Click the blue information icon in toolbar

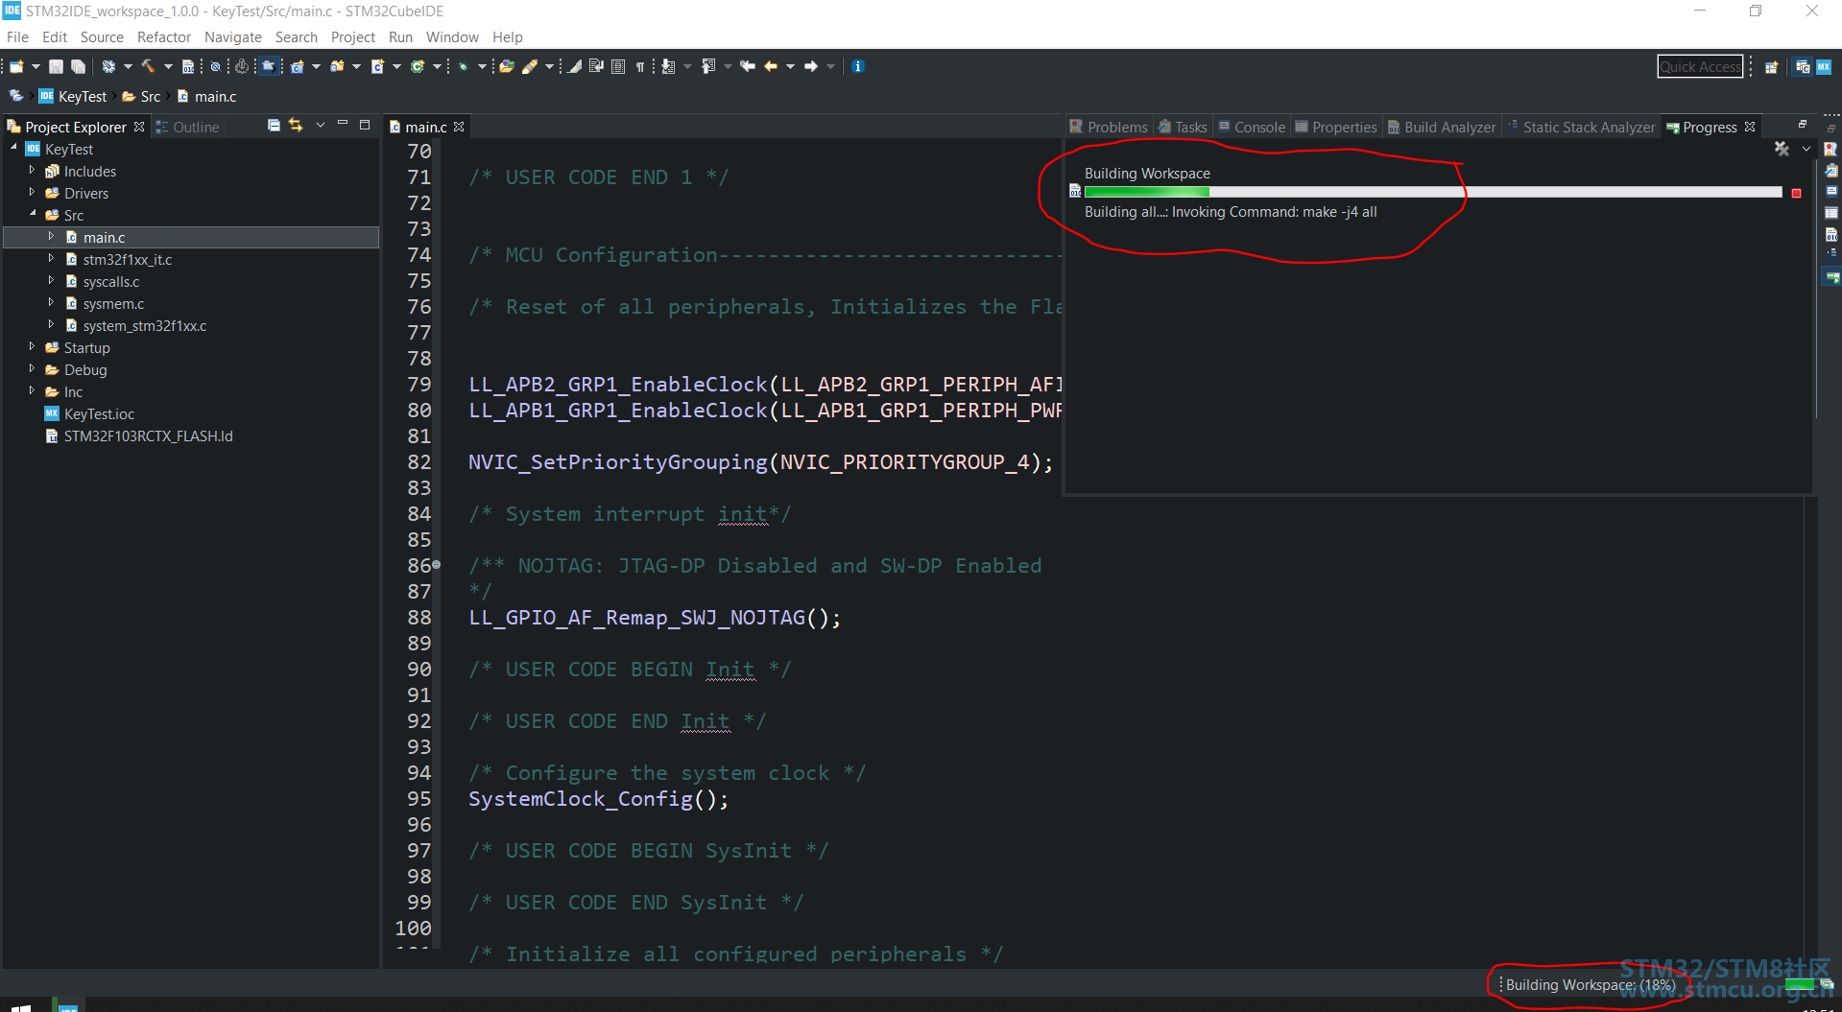click(x=858, y=66)
